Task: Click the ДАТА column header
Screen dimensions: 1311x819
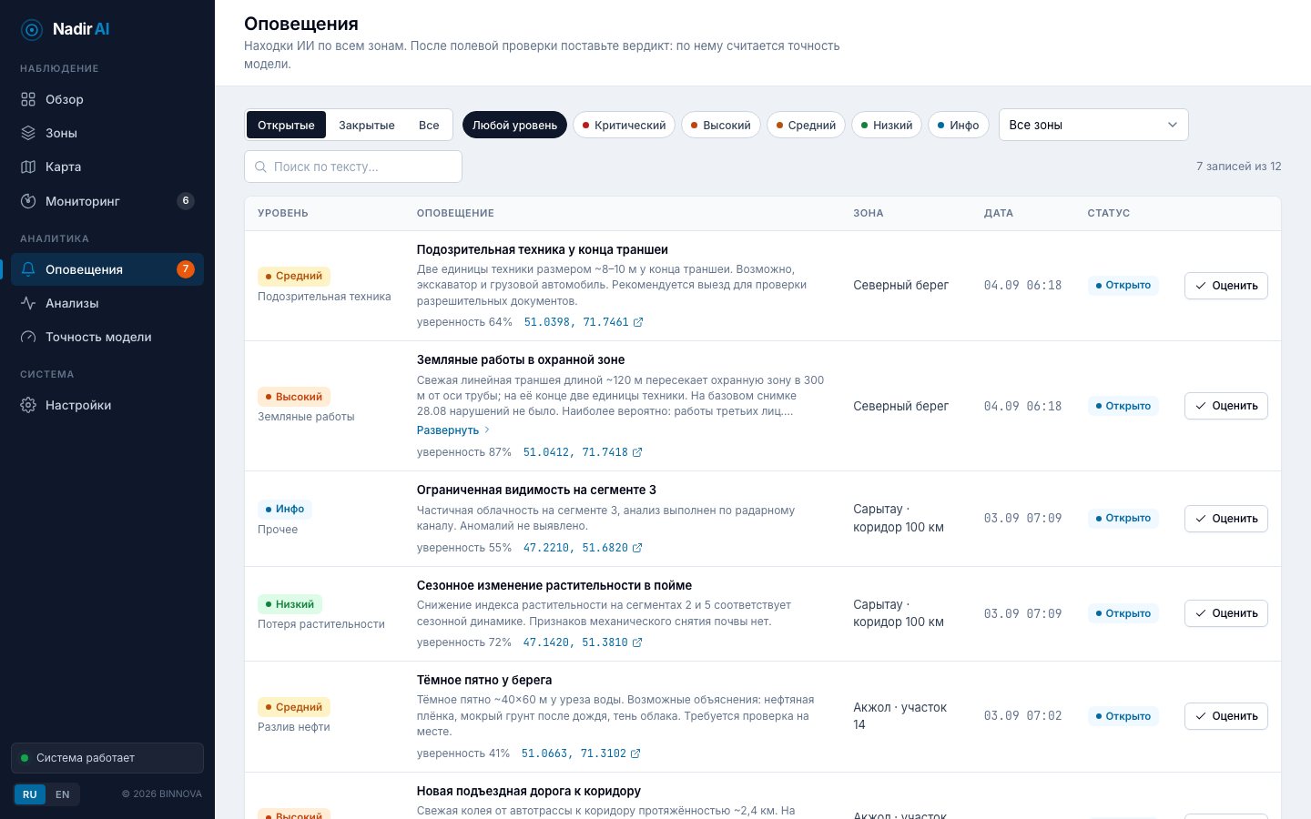Action: click(999, 213)
